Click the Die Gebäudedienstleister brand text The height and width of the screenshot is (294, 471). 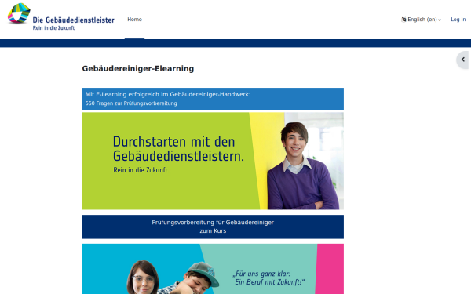pos(73,20)
